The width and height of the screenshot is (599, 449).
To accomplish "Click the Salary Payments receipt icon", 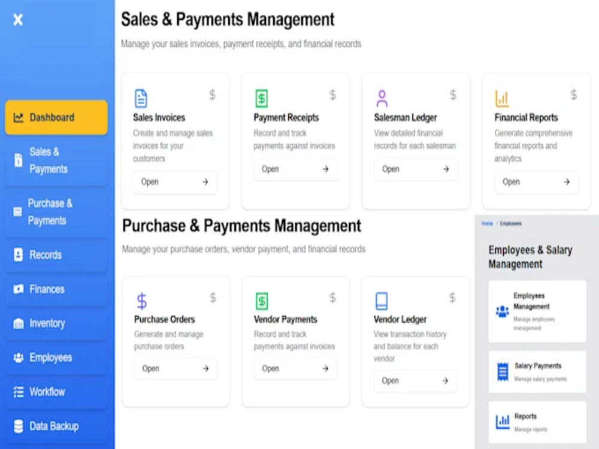I will pos(503,372).
